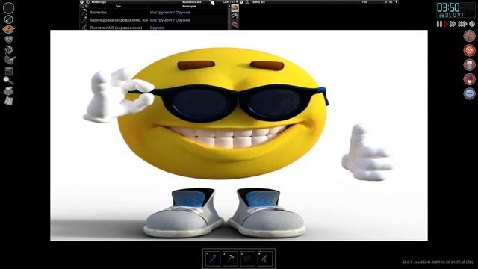This screenshot has width=478, height=269.
Task: Select main inventory container icon at top
Action: point(235,8)
